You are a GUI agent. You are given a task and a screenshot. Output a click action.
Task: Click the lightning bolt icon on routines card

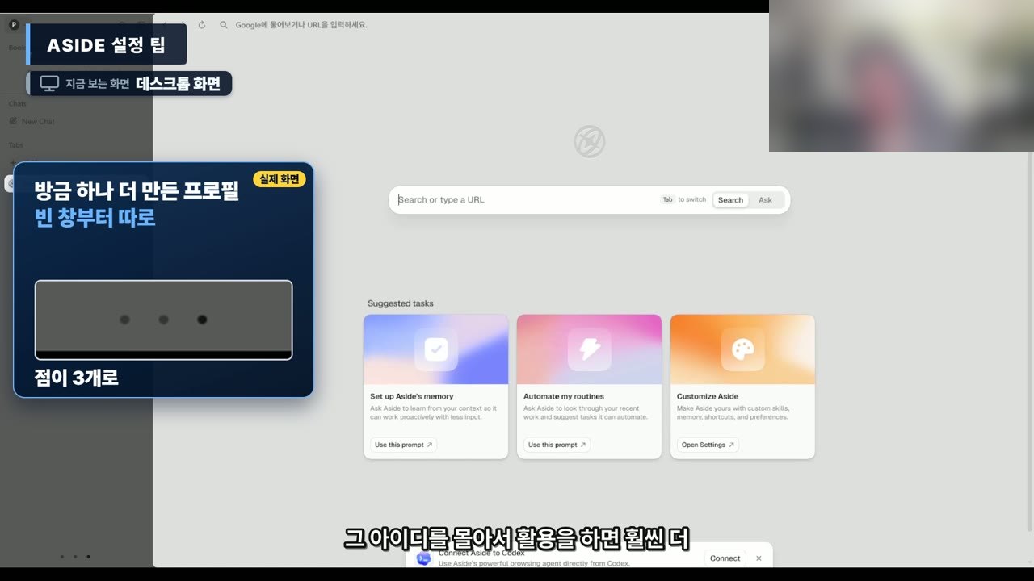click(x=590, y=349)
